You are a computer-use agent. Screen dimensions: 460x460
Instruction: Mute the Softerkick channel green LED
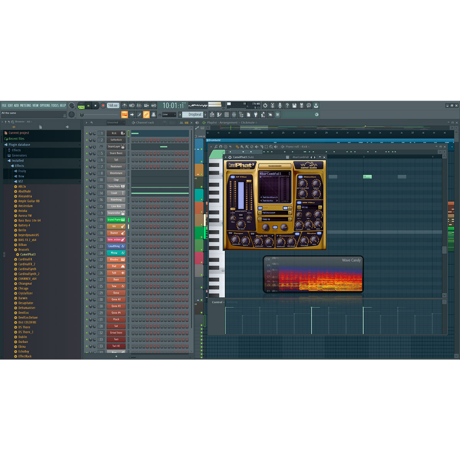tap(87, 140)
